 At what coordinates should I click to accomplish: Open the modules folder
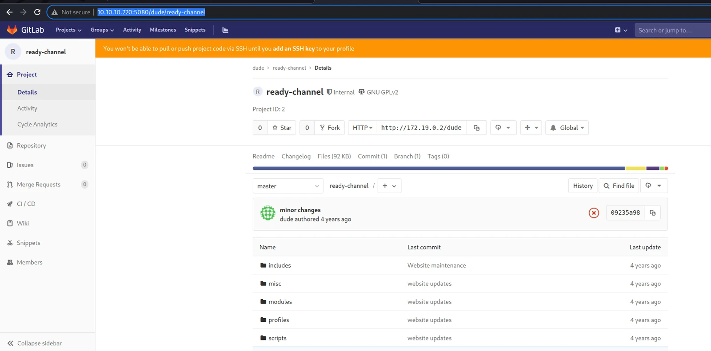[280, 302]
